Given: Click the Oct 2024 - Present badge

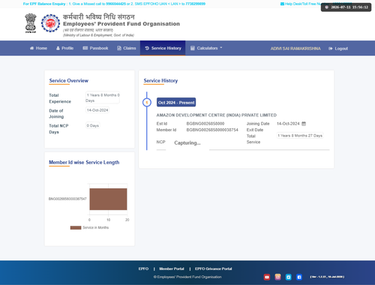Looking at the screenshot, I should coord(176,103).
